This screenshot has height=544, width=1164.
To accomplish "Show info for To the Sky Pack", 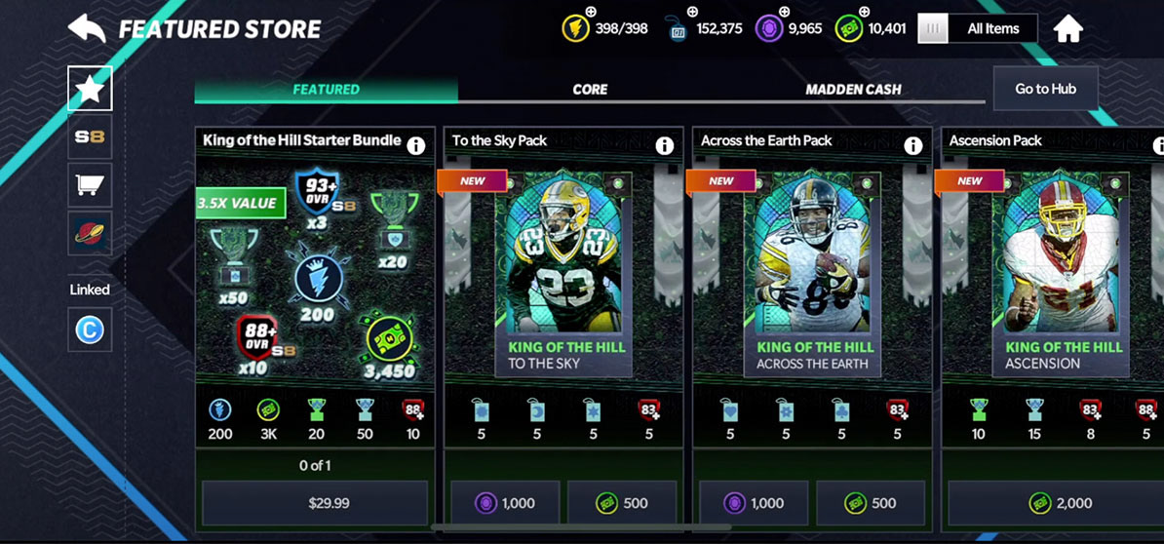I will [x=665, y=145].
